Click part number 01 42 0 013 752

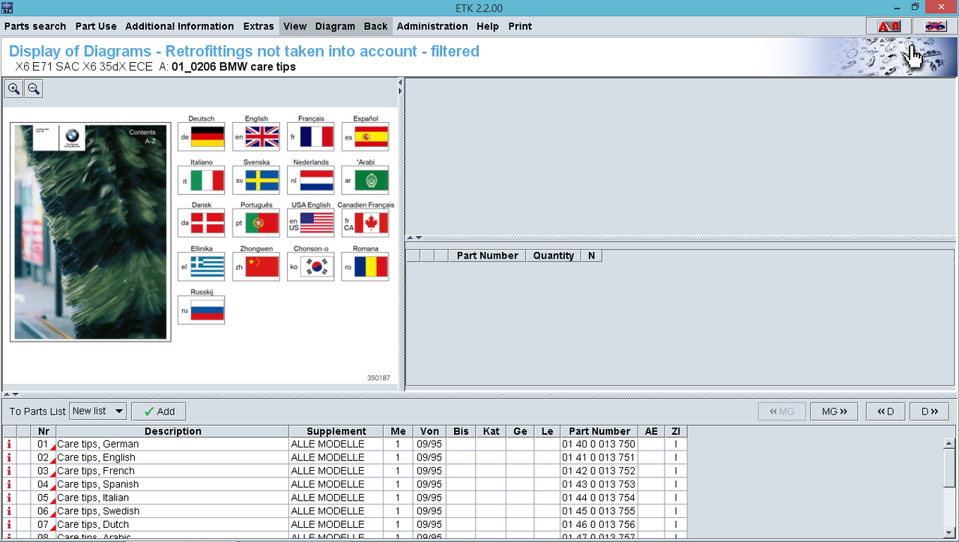click(x=599, y=472)
